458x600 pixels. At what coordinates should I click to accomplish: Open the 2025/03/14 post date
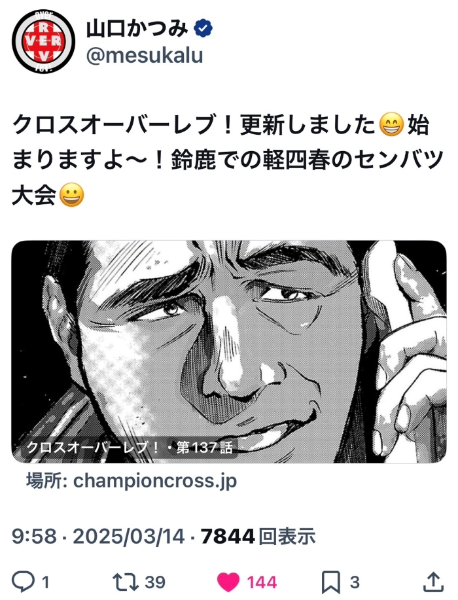point(128,536)
